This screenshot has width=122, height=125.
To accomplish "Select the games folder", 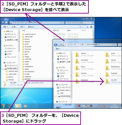I will (26, 51).
